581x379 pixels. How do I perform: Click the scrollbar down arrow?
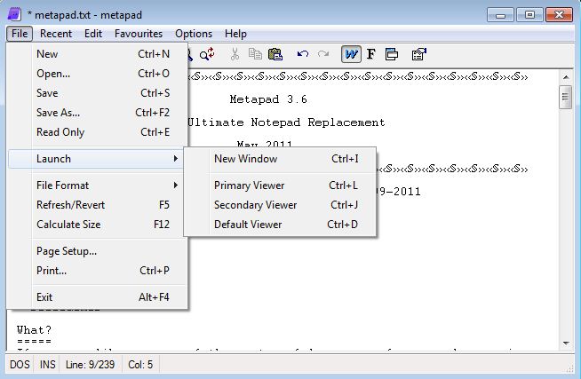(566, 343)
